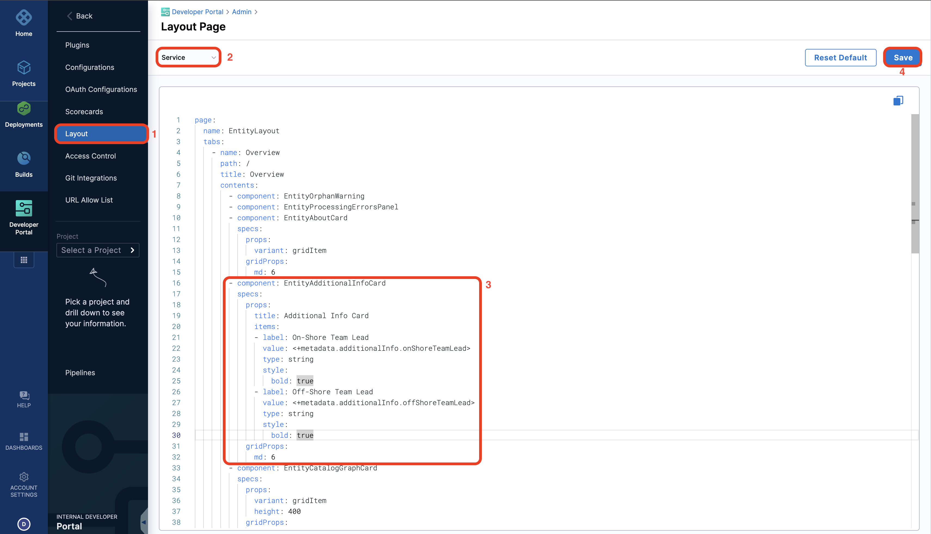This screenshot has width=931, height=534.
Task: Collapse the side navigation panel arrow
Action: tap(144, 522)
